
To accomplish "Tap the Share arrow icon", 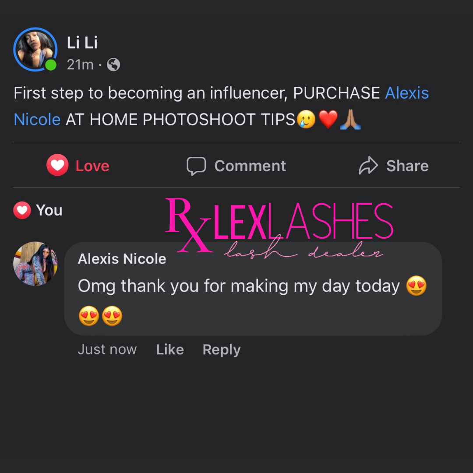I will 368,165.
